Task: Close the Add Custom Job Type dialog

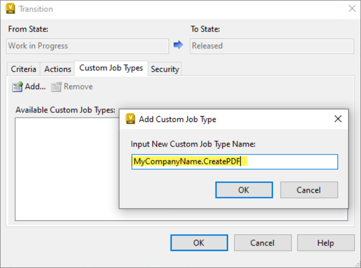Action: 338,119
